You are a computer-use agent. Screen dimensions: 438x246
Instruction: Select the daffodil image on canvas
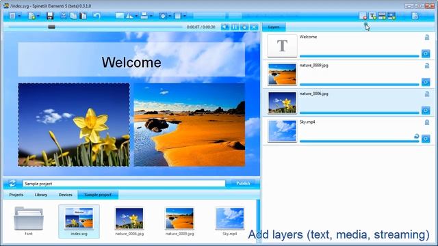[x=74, y=124]
